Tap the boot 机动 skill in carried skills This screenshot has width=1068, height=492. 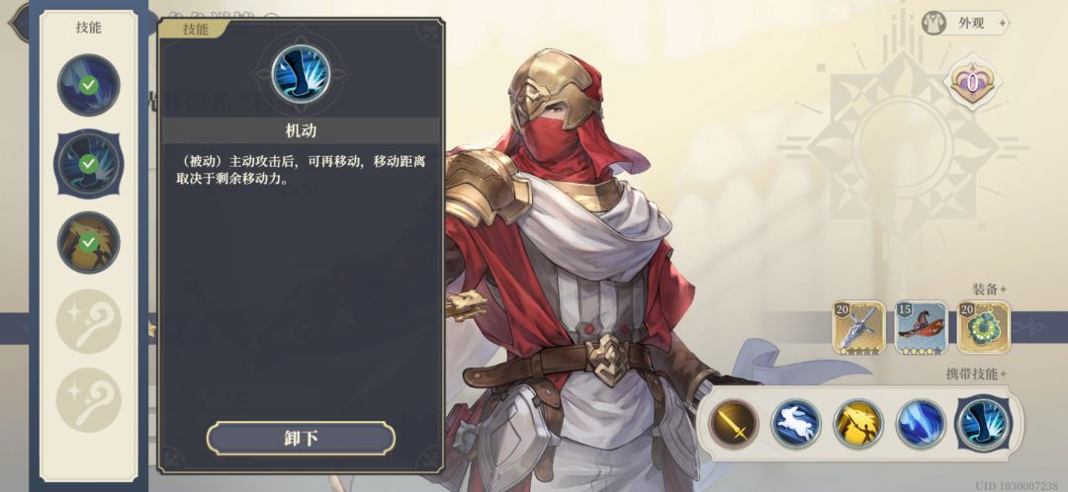click(984, 424)
